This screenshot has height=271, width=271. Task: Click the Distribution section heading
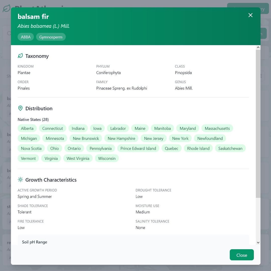39,108
